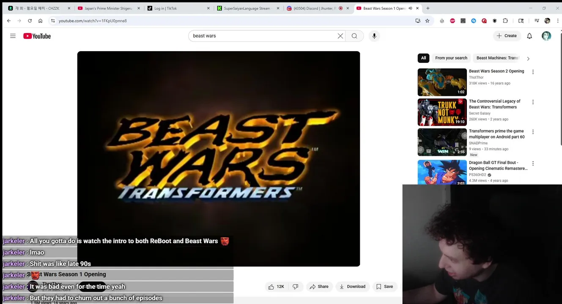Open the TRUKK NOT MUNKY thumbnail
This screenshot has width=562, height=304.
(442, 112)
